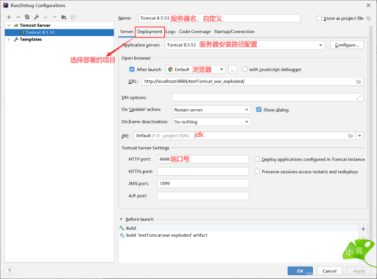The width and height of the screenshot is (377, 279).
Task: Click the AJP port field
Action: [203, 195]
